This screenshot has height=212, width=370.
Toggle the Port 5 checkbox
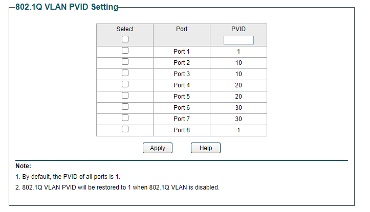tap(125, 96)
